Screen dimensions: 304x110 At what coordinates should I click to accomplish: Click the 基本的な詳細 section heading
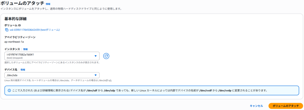pyautogui.click(x=15, y=19)
